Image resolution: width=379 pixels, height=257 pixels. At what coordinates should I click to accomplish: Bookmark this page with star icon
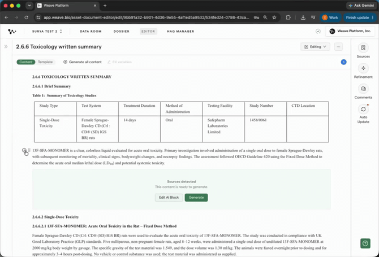tap(274, 18)
